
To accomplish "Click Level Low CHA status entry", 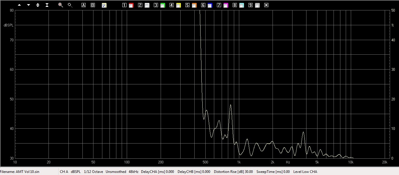I will click(x=305, y=171).
